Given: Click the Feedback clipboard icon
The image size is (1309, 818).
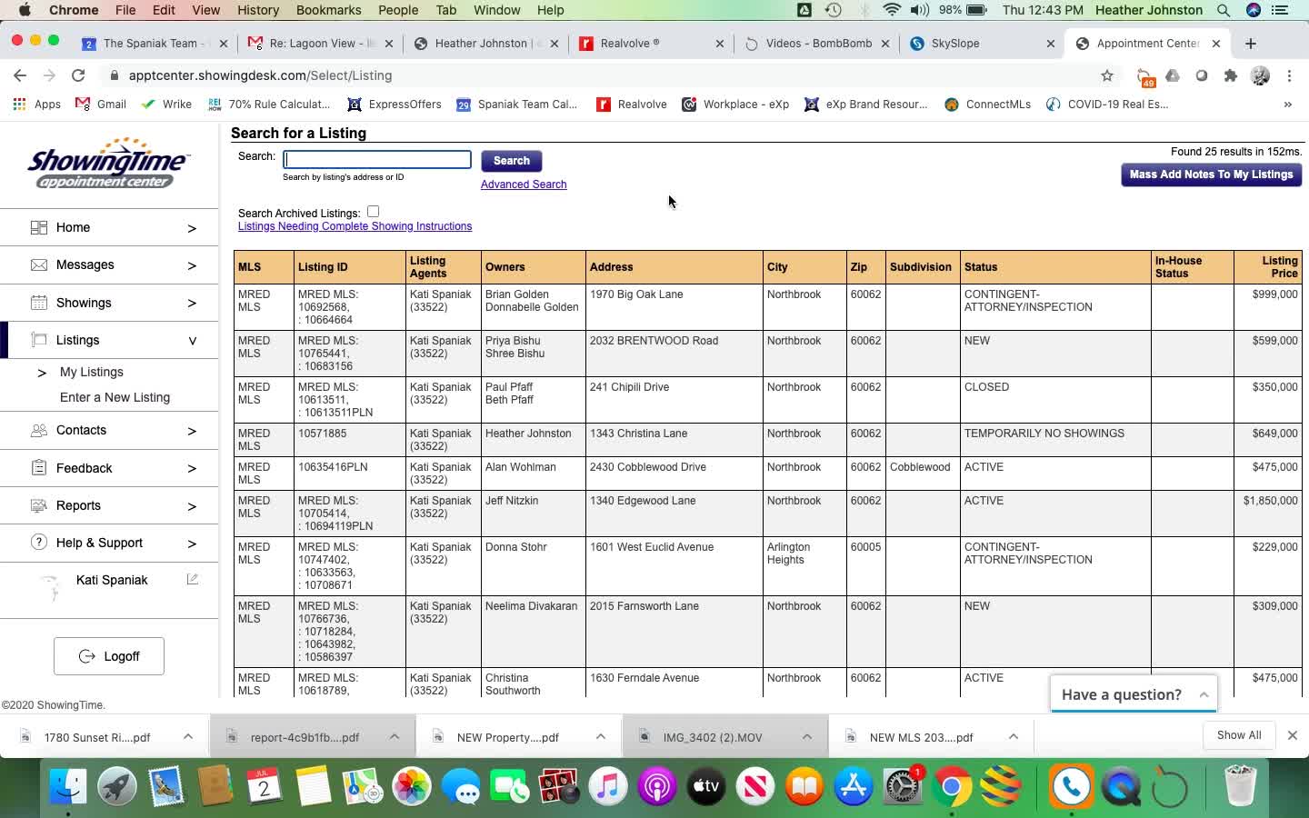Looking at the screenshot, I should [x=38, y=468].
